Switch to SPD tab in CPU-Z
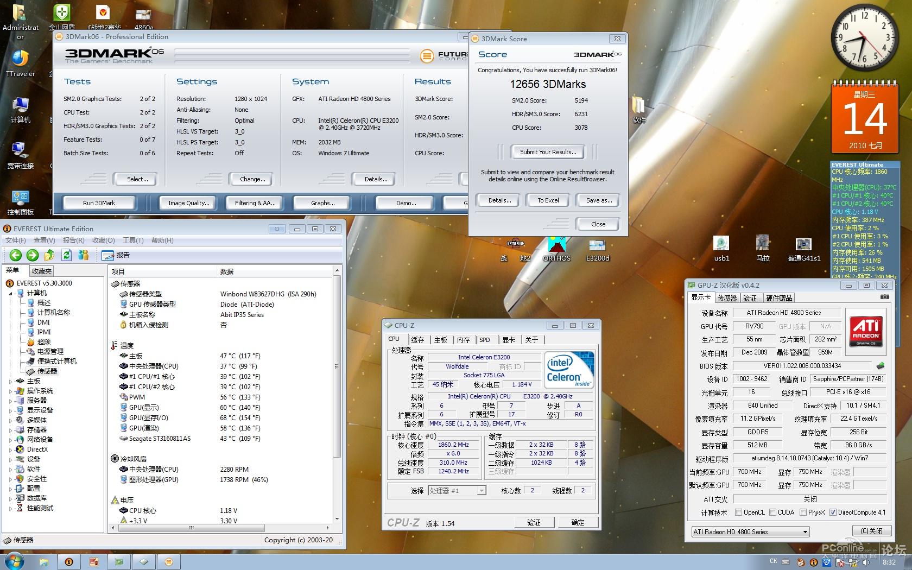 click(485, 340)
